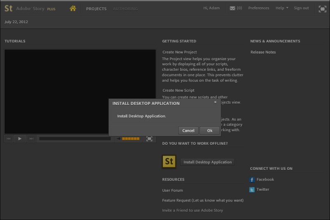
Task: Play the tutorial video
Action: [20, 139]
